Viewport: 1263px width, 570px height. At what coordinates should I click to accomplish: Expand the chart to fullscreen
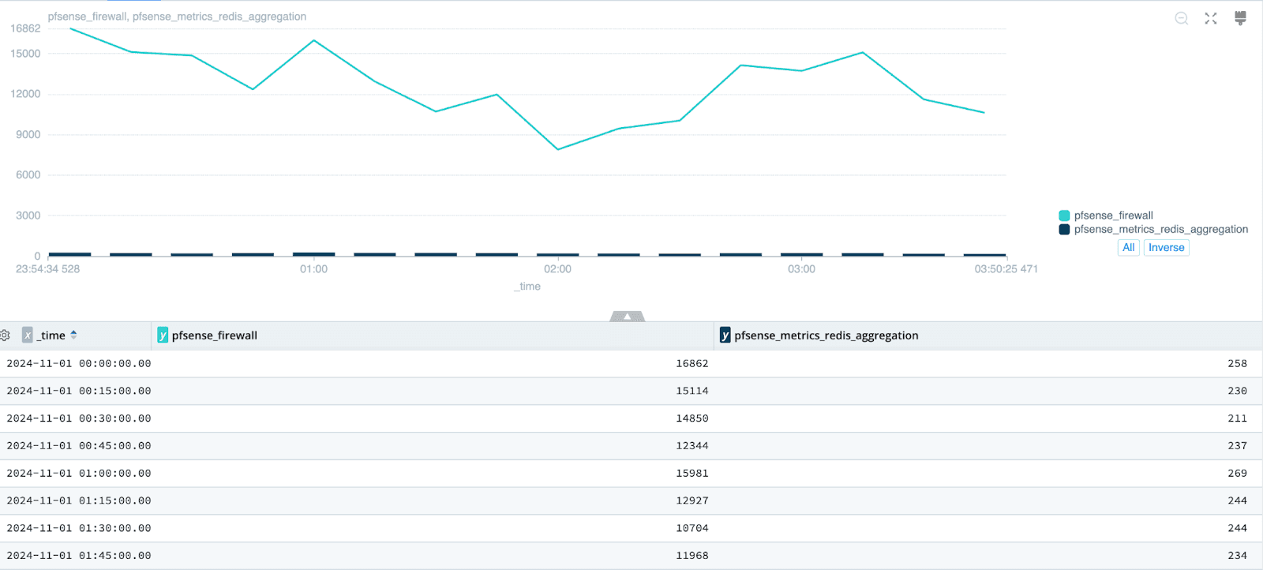coord(1211,18)
